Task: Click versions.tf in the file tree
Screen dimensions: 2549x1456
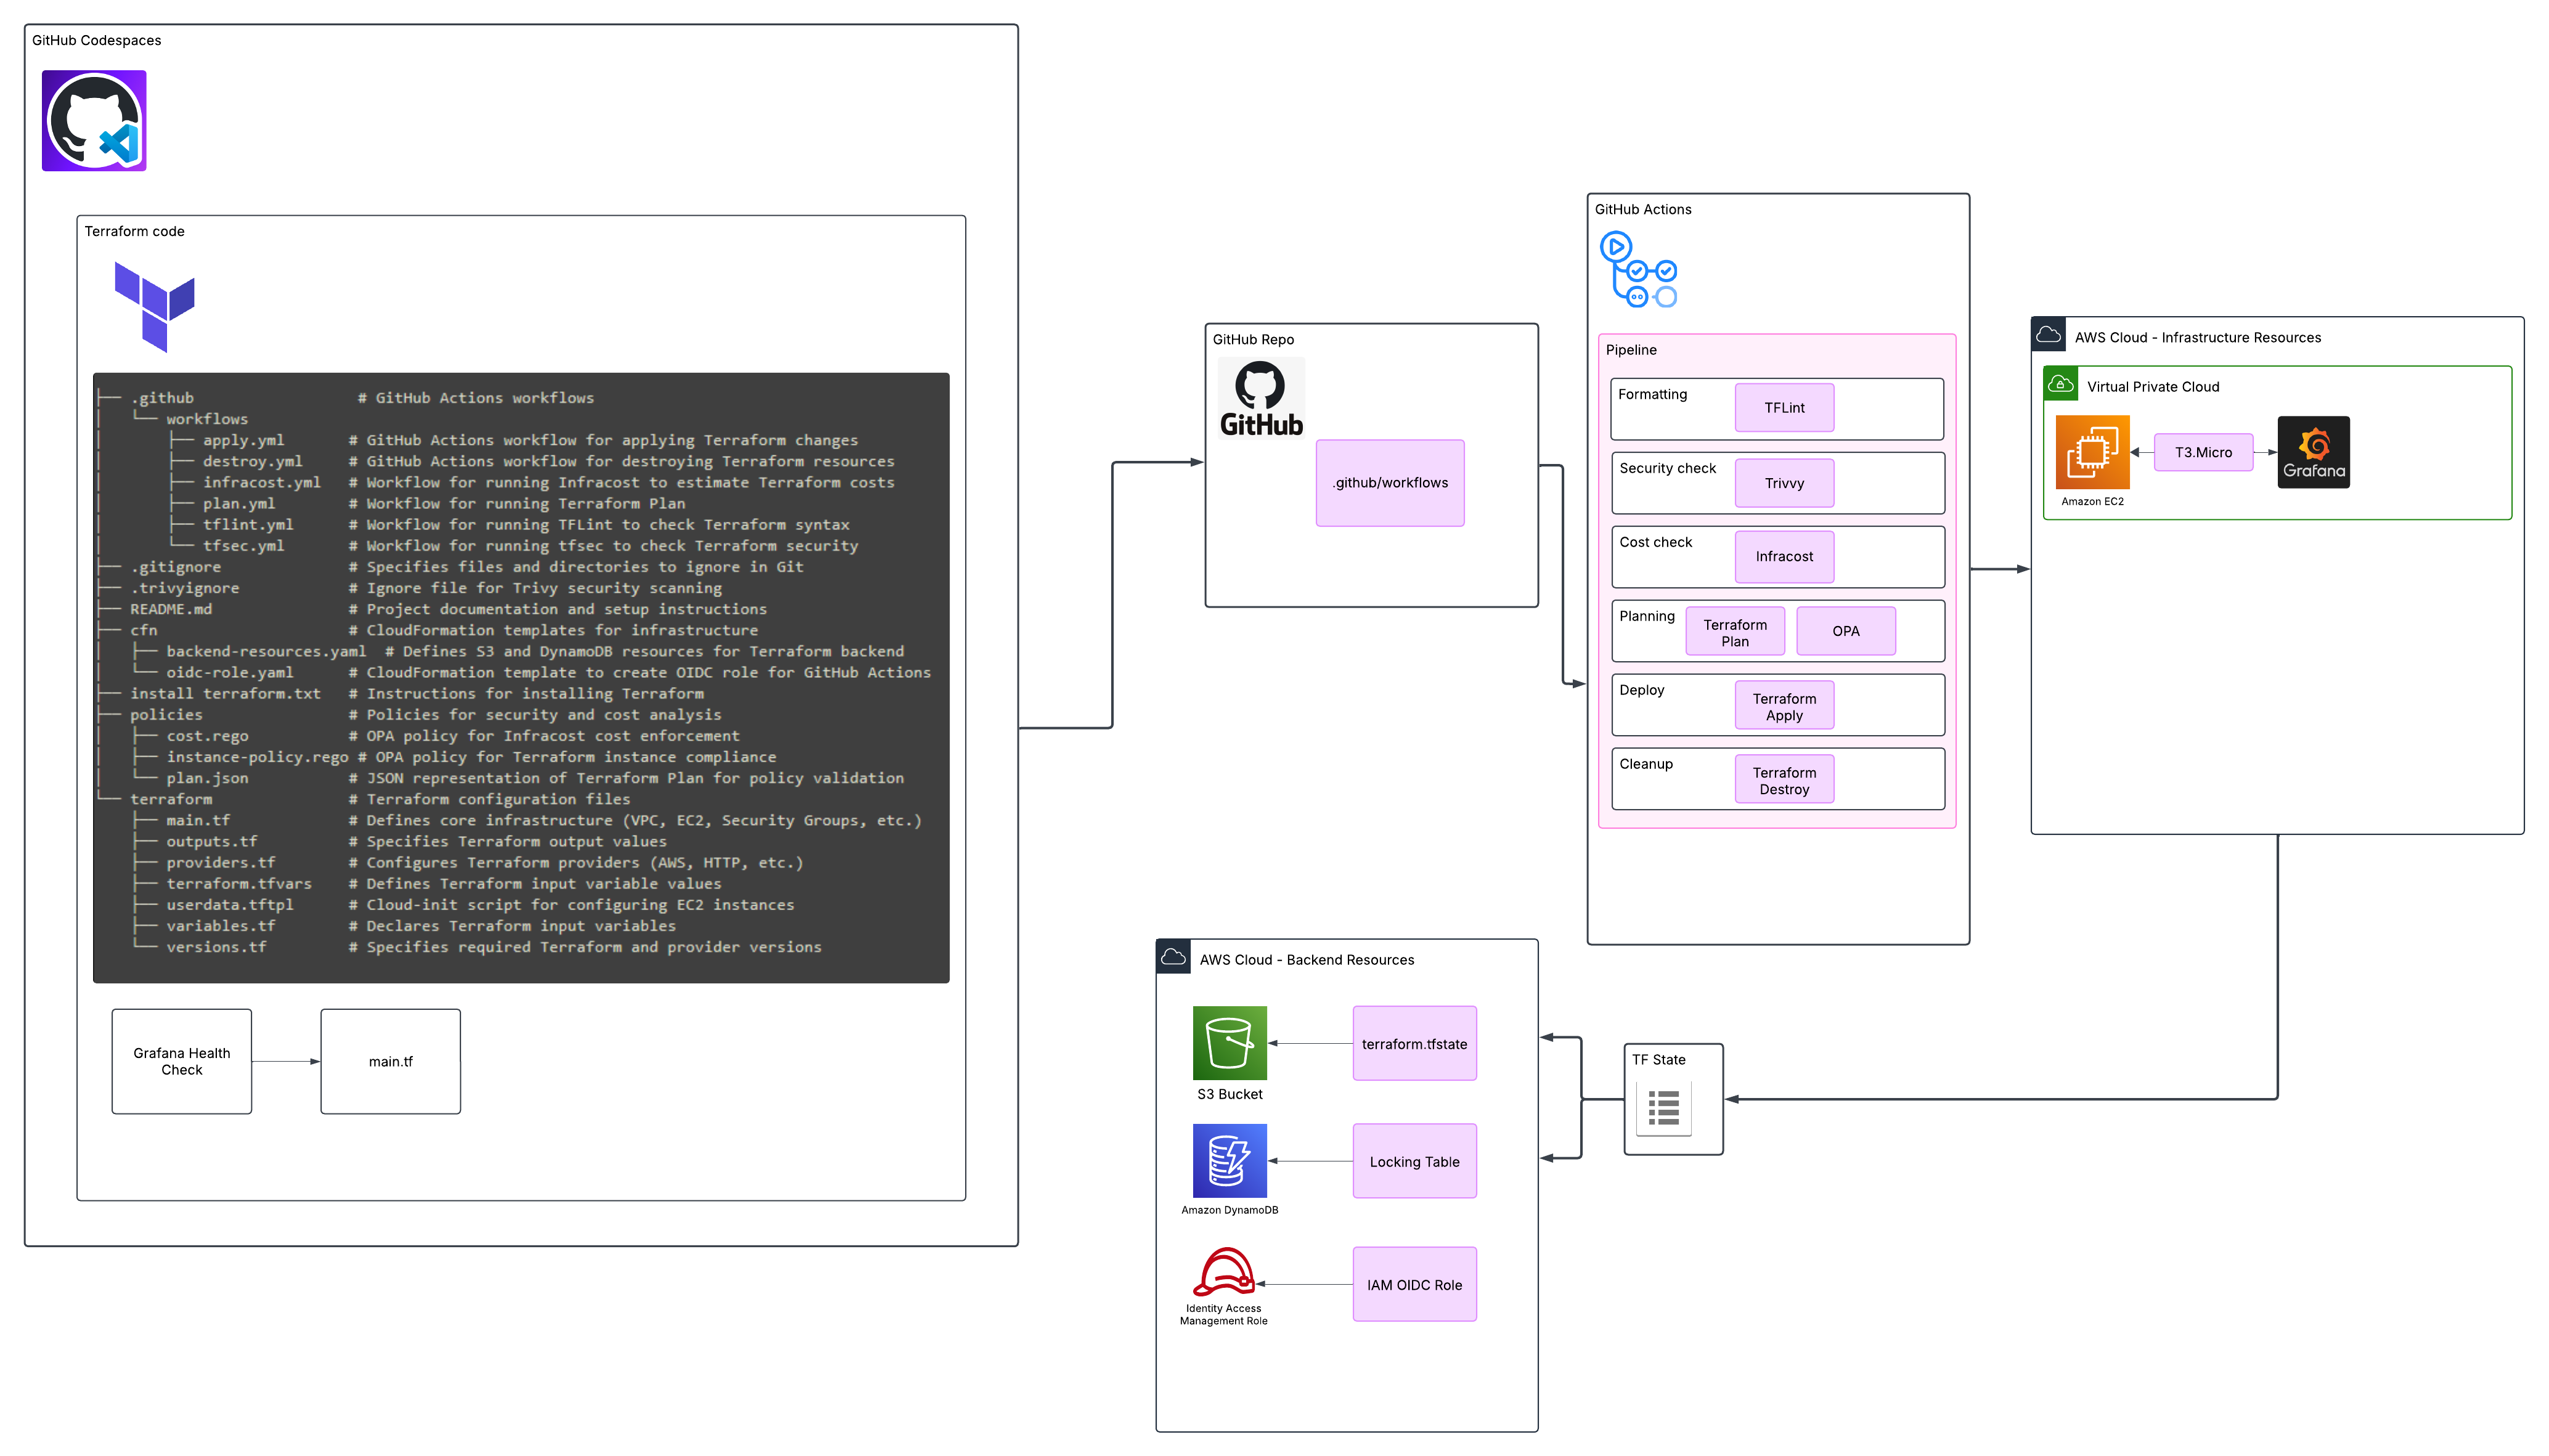Action: [216, 947]
